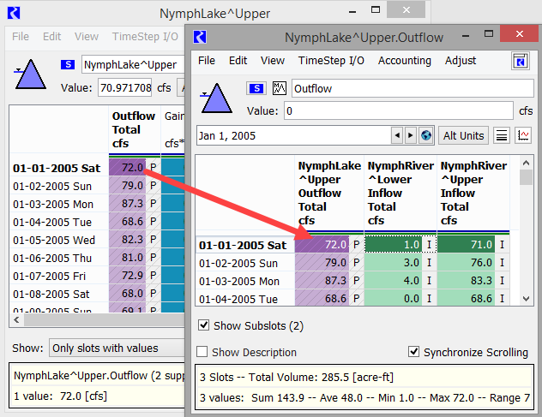Click the globe icon for global time scroll
The image size is (542, 417).
point(426,136)
